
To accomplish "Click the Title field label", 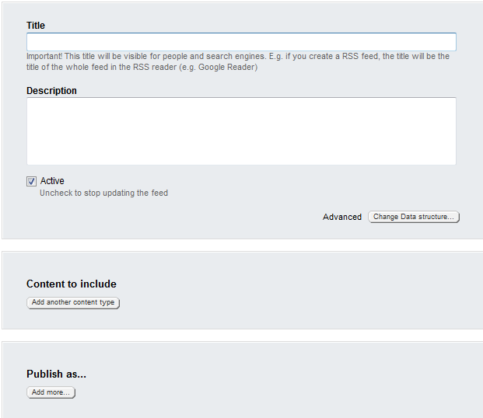I will coord(36,26).
